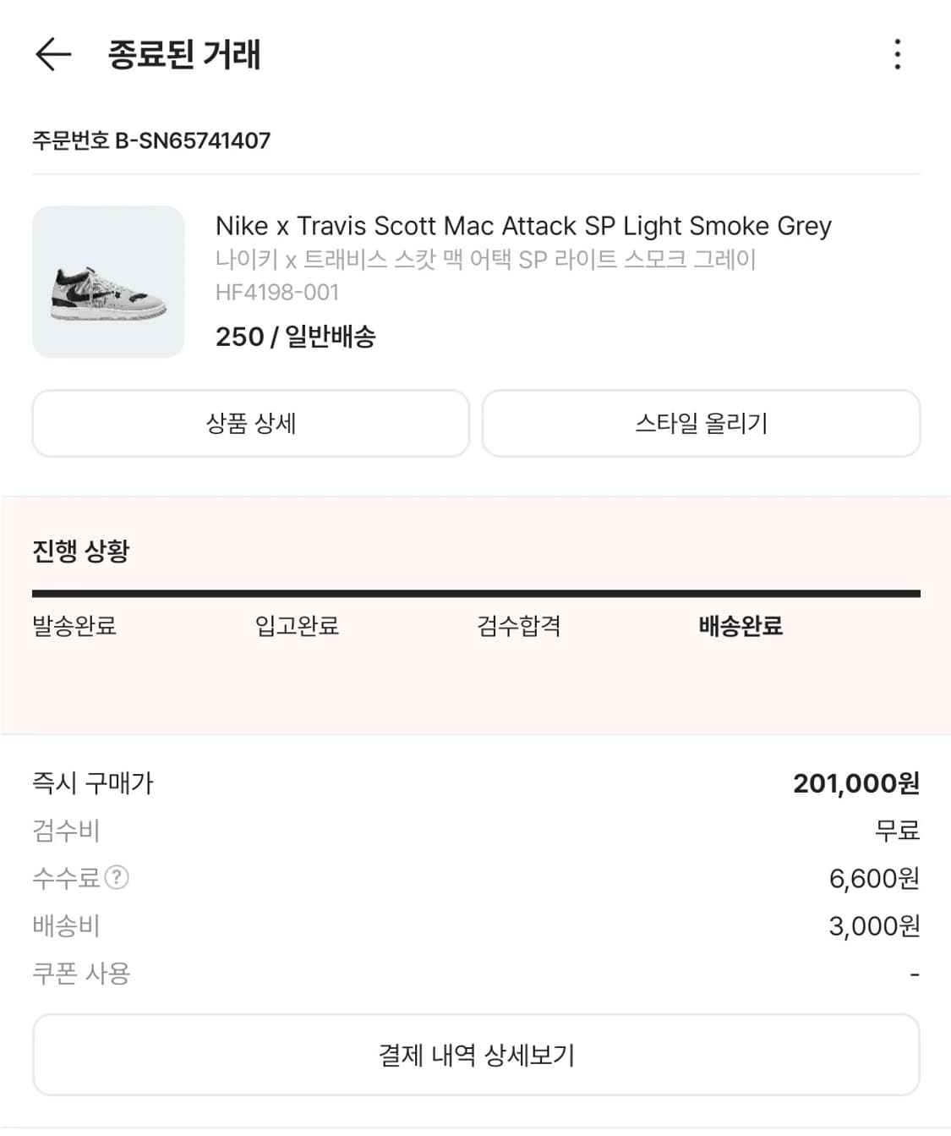The width and height of the screenshot is (951, 1136).
Task: Select the 검수합격 progress step
Action: (519, 626)
